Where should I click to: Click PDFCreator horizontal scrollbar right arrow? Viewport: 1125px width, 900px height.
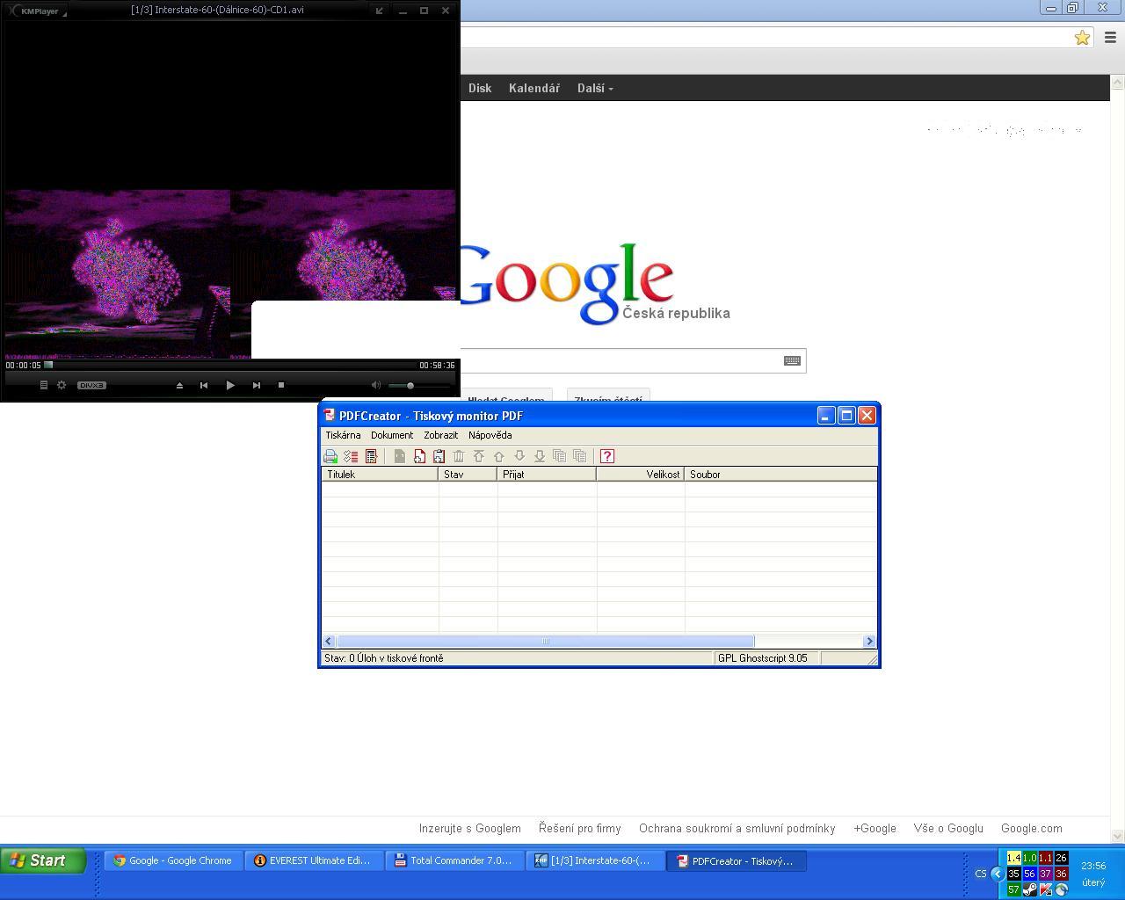point(869,642)
